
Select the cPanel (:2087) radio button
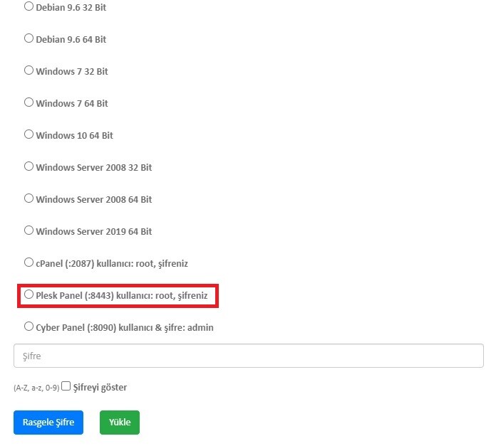[x=29, y=262]
